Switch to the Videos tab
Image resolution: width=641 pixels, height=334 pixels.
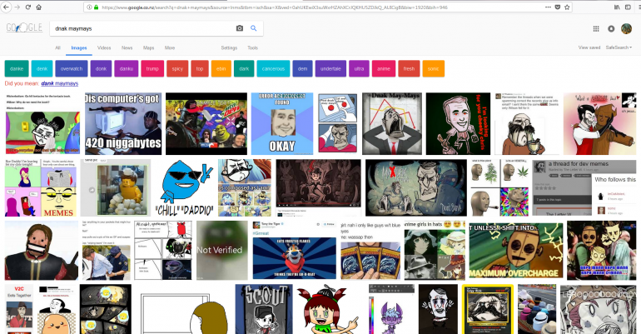(104, 47)
